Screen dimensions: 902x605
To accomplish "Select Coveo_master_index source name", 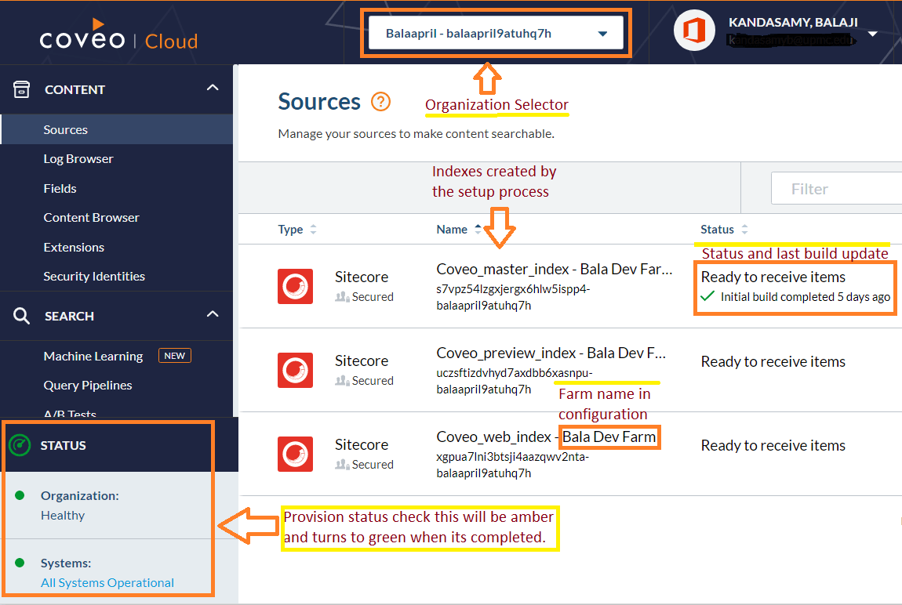I will coord(554,269).
